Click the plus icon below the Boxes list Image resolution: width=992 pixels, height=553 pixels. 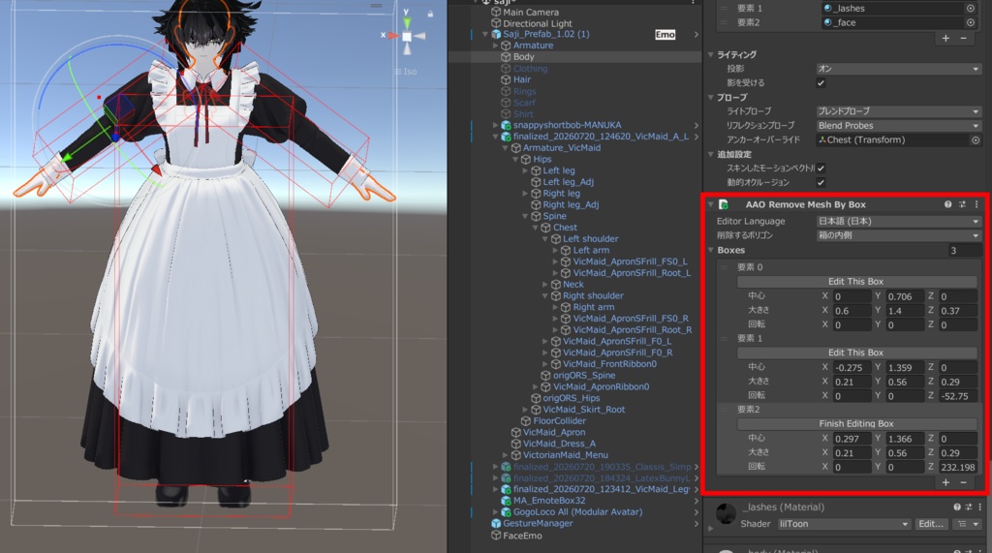(x=945, y=482)
